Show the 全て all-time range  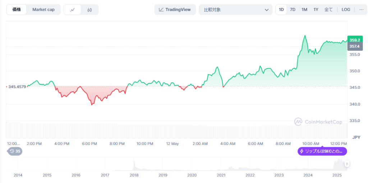328,10
